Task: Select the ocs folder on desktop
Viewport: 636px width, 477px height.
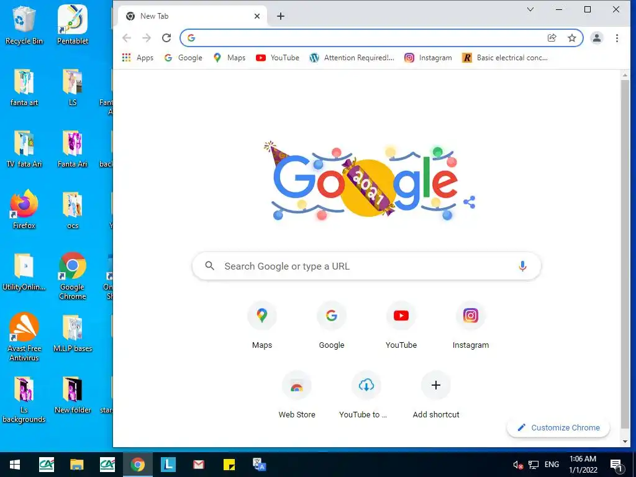Action: (73, 211)
